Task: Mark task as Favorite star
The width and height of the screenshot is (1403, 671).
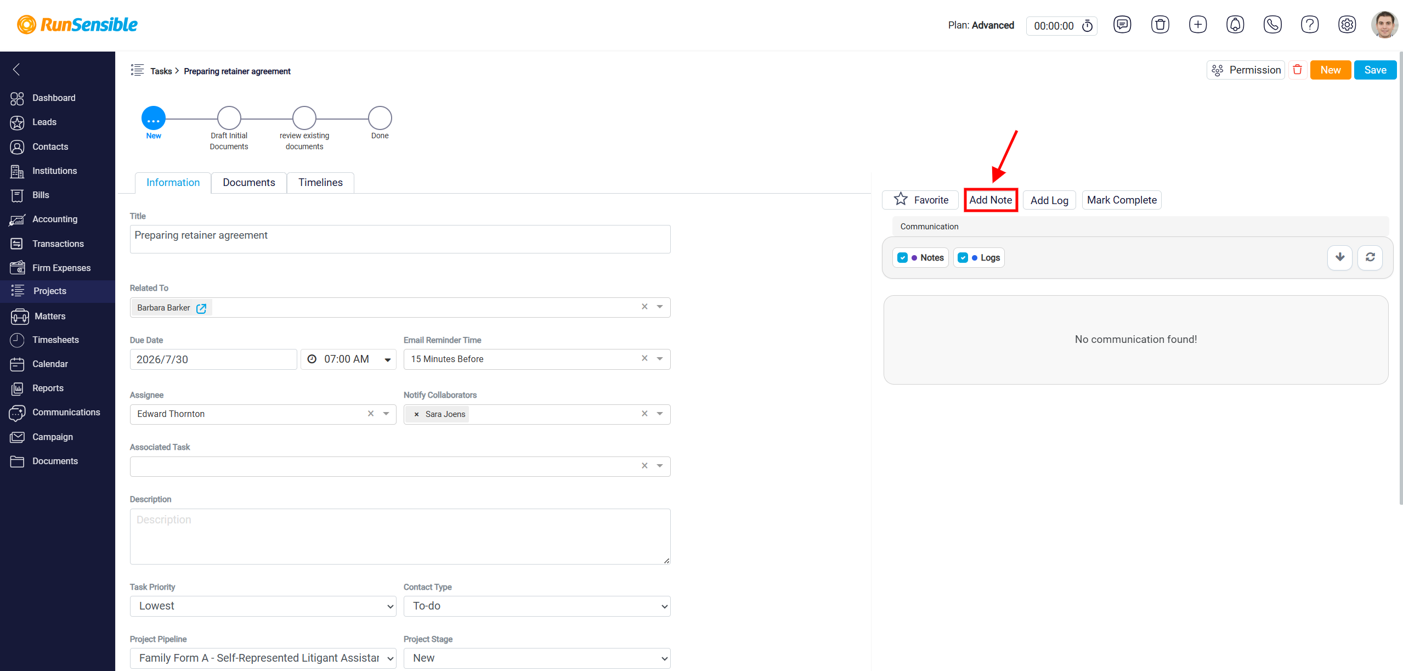Action: (920, 200)
